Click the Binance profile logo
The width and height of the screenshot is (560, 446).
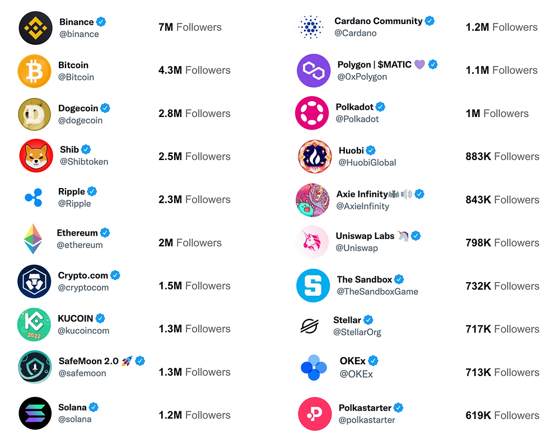(36, 28)
